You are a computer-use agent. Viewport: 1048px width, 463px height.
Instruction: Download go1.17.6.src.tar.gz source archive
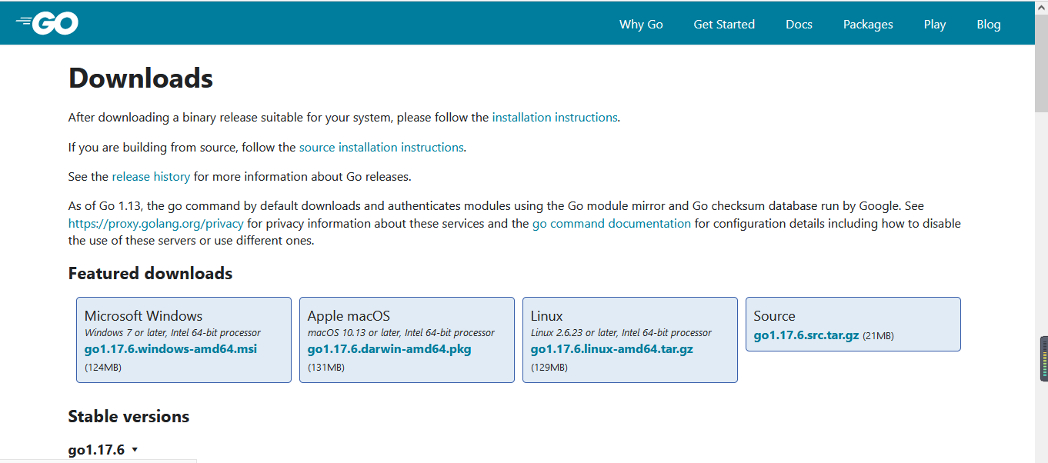(x=806, y=336)
